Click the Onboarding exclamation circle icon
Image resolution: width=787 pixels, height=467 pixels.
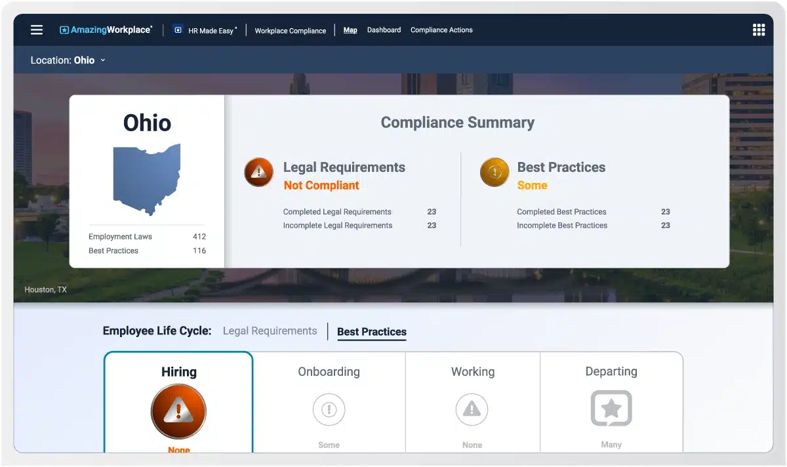329,410
